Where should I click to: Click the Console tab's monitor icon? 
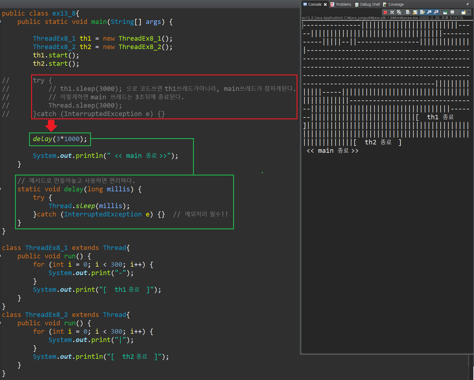point(305,4)
